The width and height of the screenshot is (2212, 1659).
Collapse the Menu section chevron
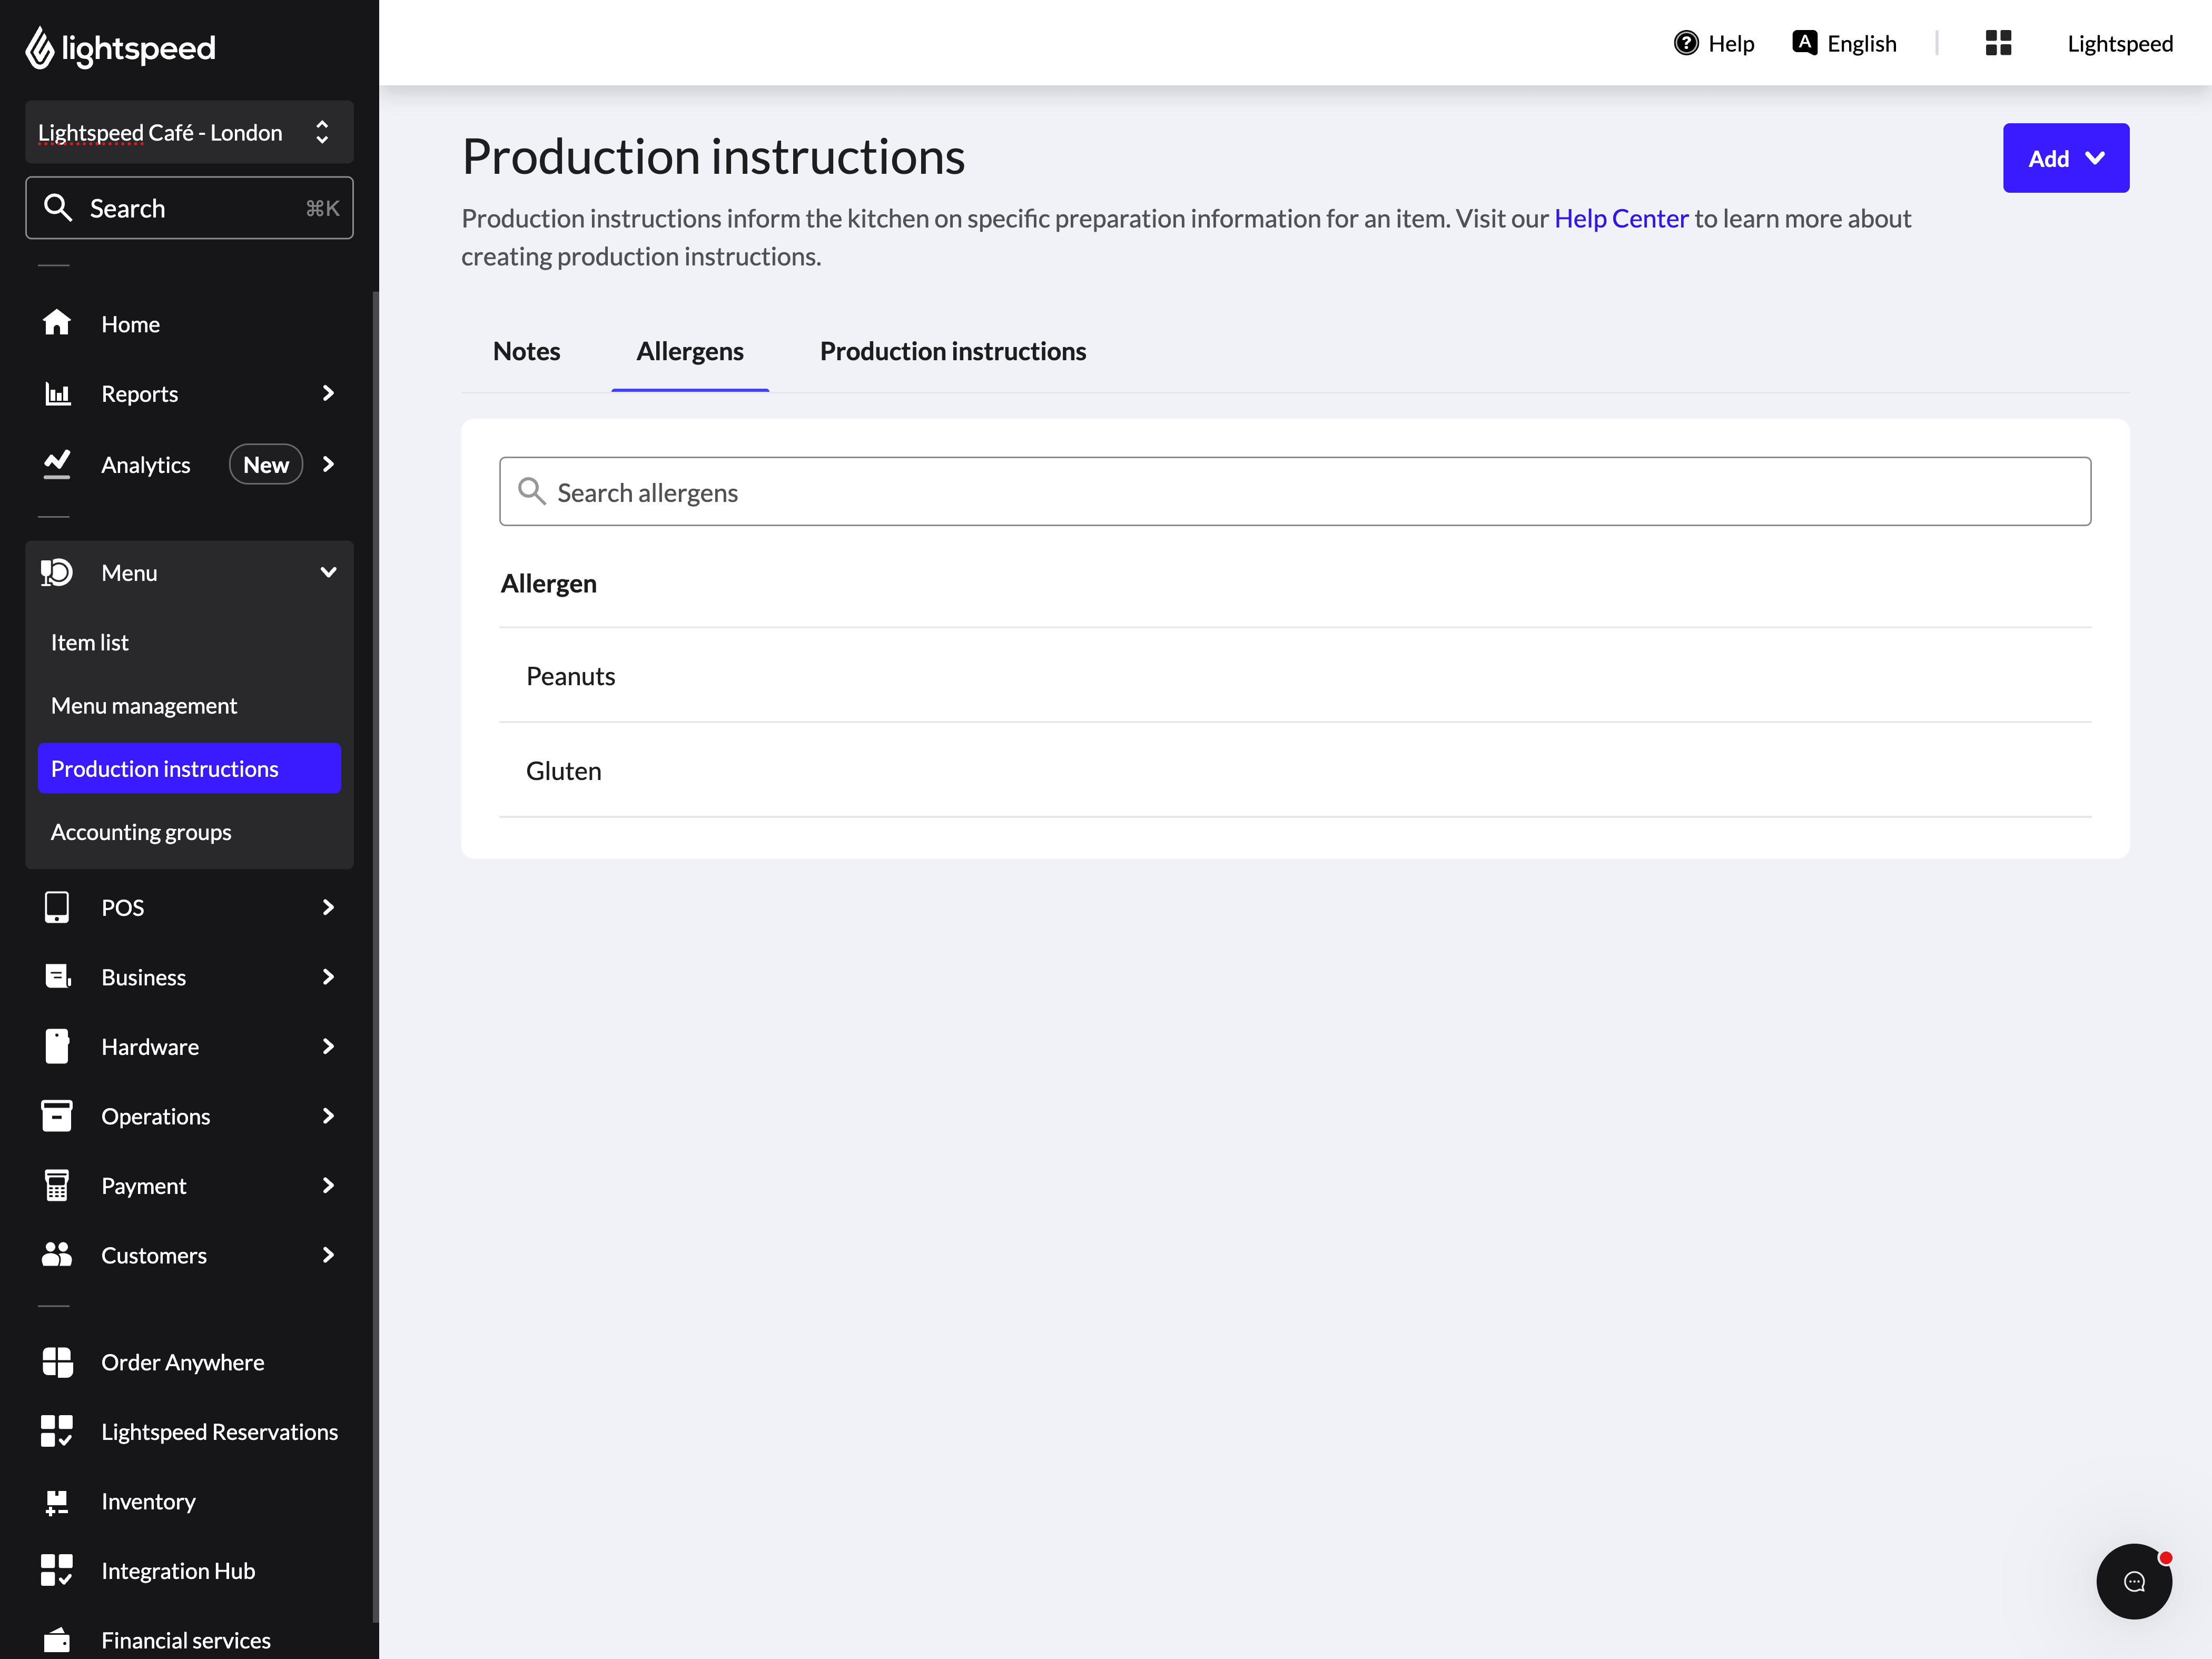[x=328, y=572]
